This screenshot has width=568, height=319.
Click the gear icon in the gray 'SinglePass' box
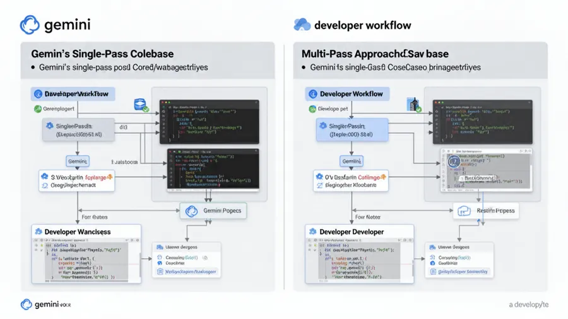coord(50,125)
